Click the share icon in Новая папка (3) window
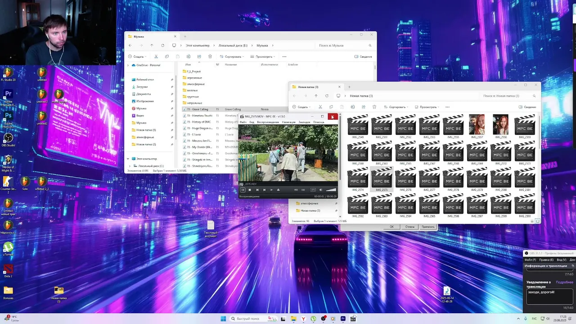The image size is (576, 324). 364,107
